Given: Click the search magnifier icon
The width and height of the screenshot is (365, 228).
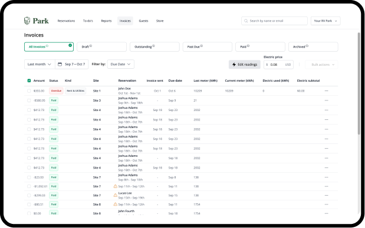Looking at the screenshot, I should 246,21.
